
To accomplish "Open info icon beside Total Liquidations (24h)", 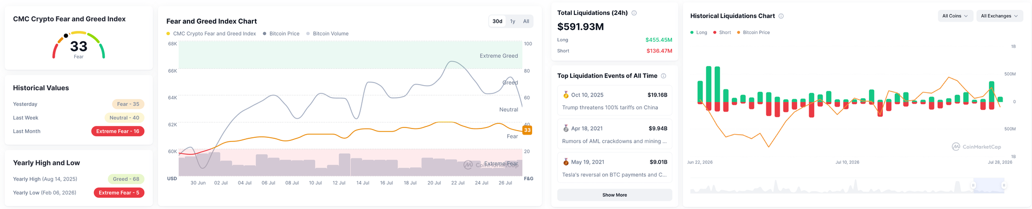I will point(634,13).
